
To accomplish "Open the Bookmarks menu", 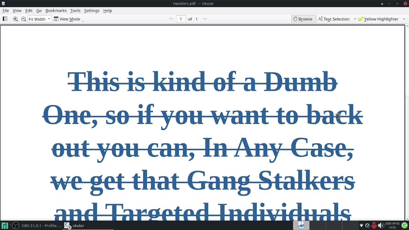I will point(56,11).
